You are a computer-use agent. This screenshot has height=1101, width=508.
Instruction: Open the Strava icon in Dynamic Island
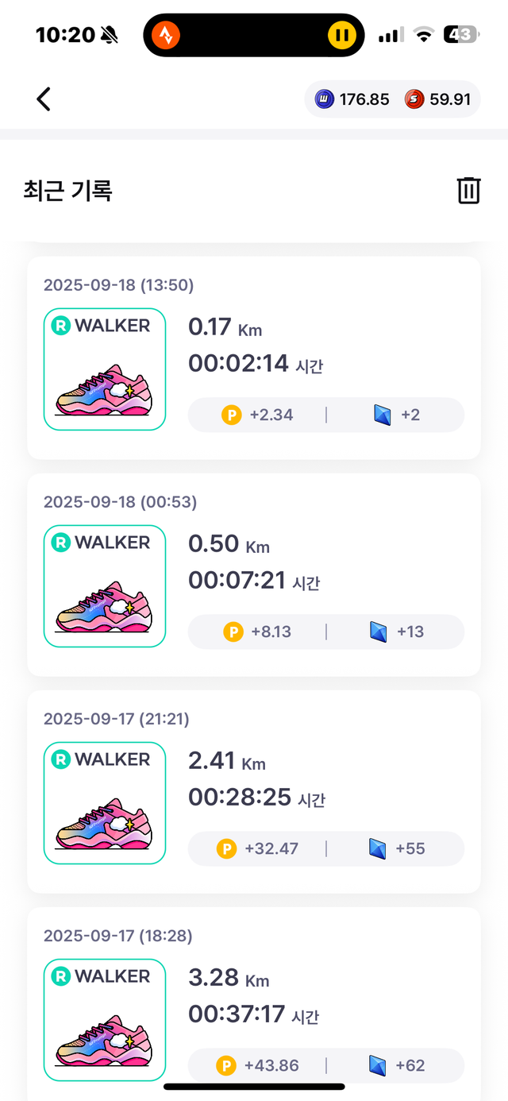pos(167,35)
